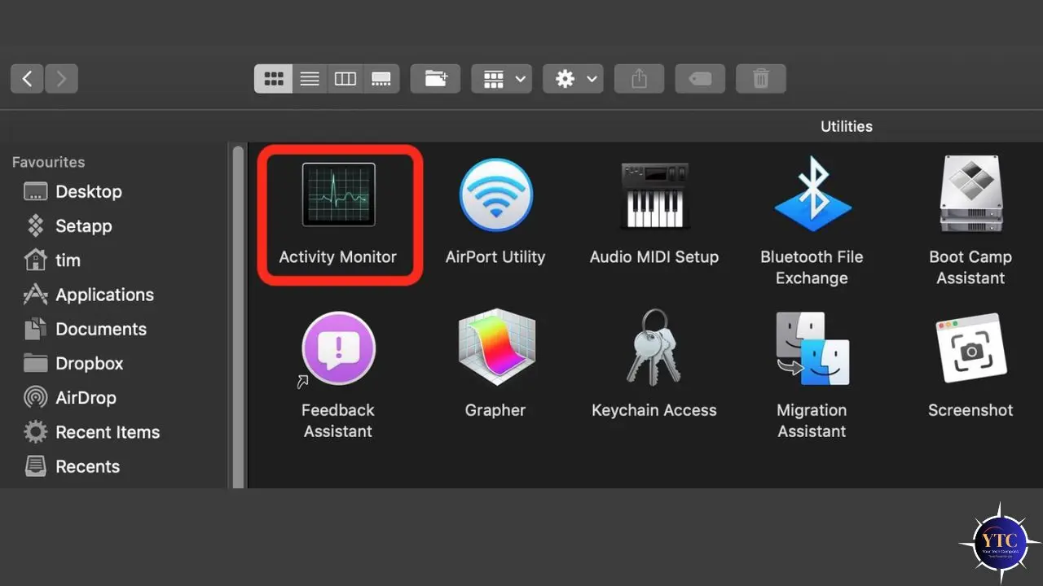1043x586 pixels.
Task: Click the Utilities folder title
Action: tap(847, 126)
